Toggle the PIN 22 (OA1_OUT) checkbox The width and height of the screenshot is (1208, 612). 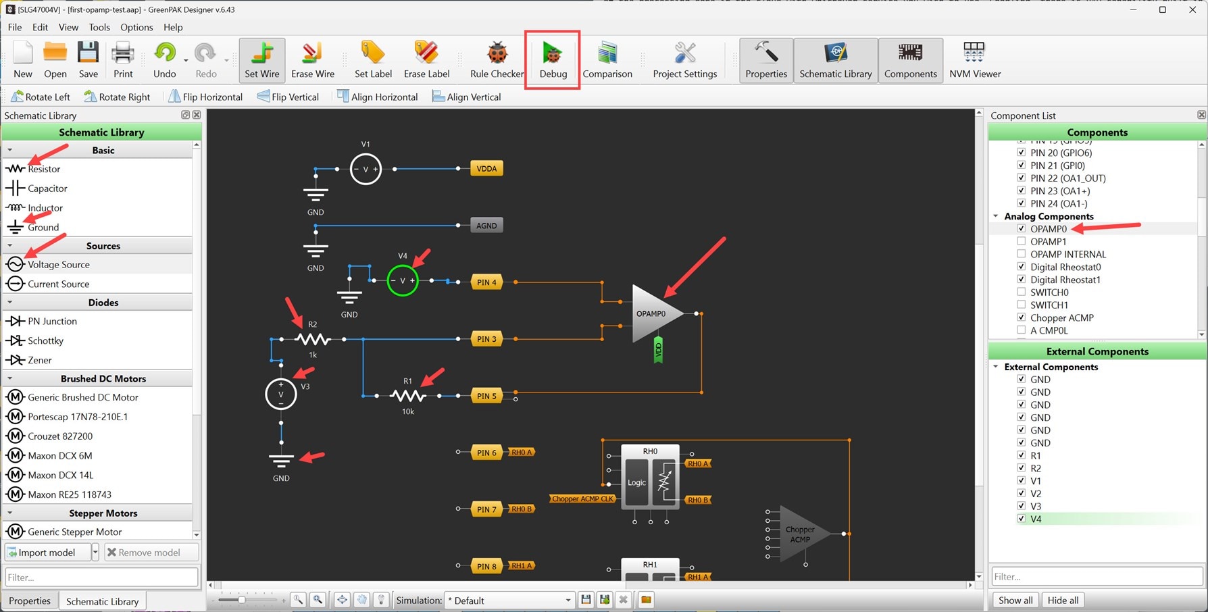point(1021,178)
